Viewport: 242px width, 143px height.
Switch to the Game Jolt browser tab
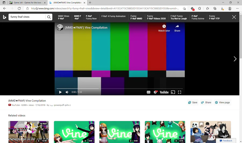pos(27,3)
